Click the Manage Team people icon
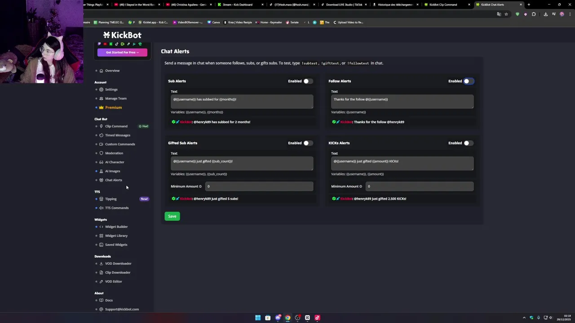The width and height of the screenshot is (575, 323). (101, 98)
